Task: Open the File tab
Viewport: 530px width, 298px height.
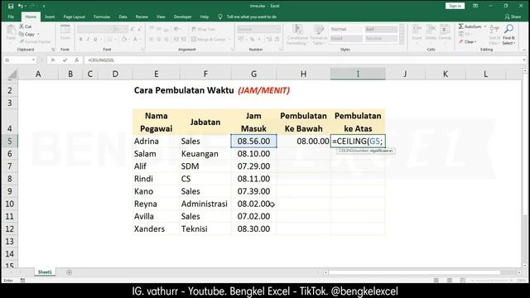Action: [11, 17]
